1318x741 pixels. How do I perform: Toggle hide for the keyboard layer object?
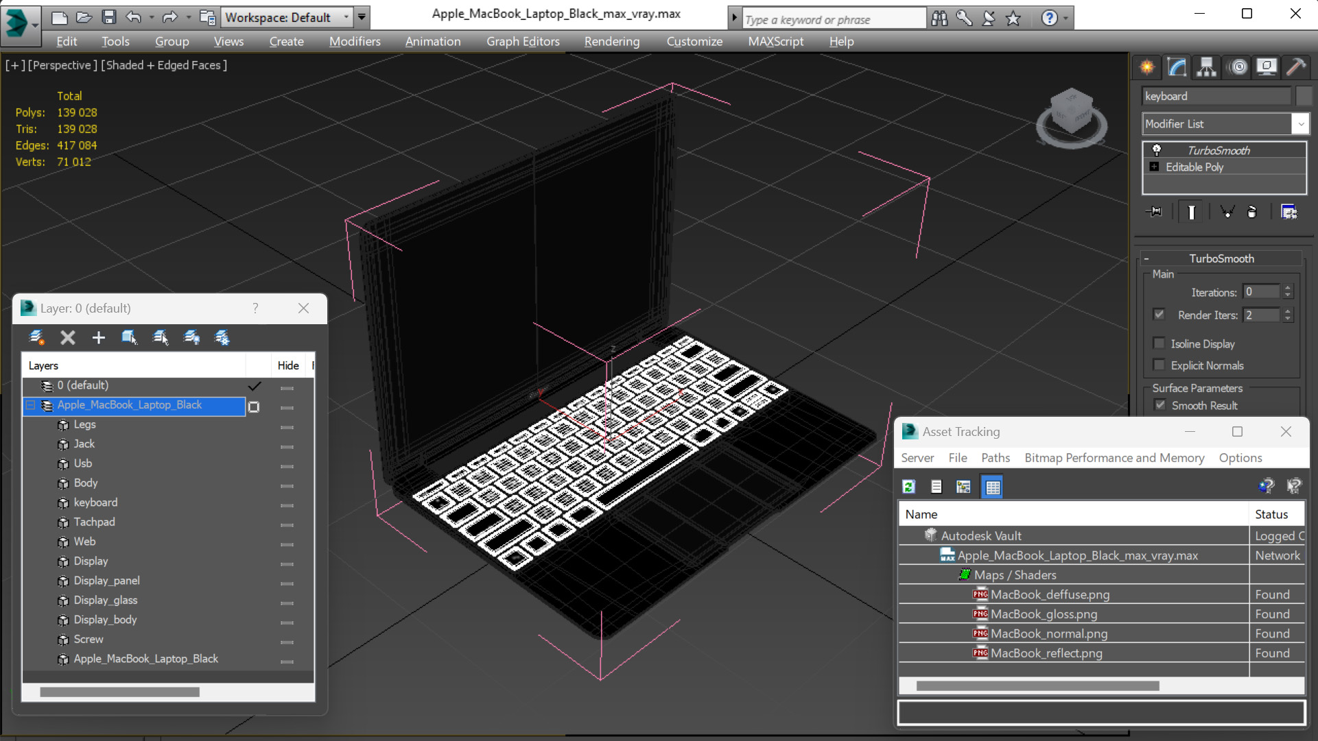click(287, 505)
